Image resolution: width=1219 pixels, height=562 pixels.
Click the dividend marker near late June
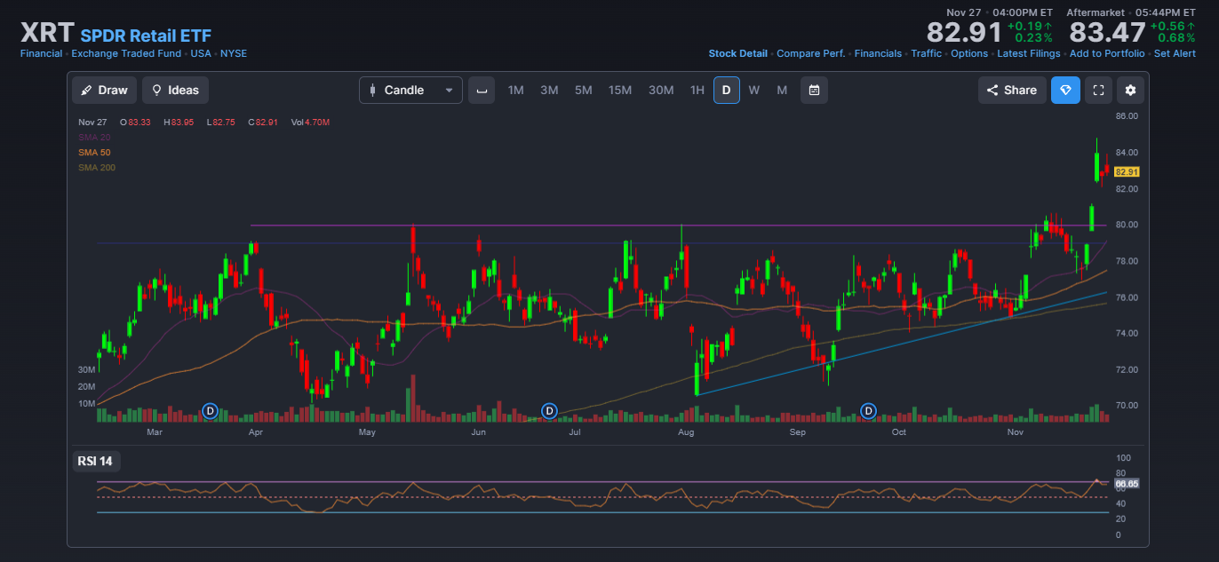point(549,410)
